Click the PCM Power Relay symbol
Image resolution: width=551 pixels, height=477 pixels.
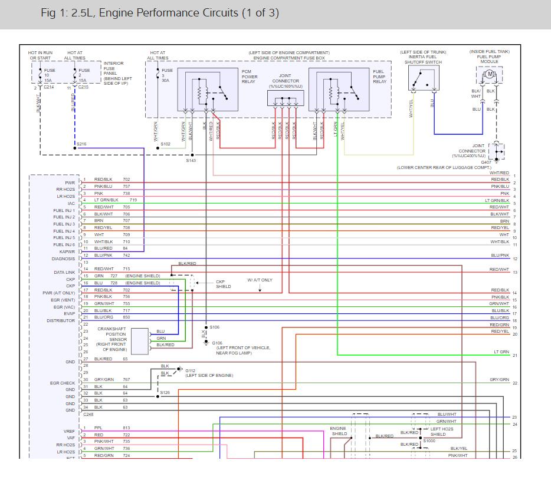206,90
